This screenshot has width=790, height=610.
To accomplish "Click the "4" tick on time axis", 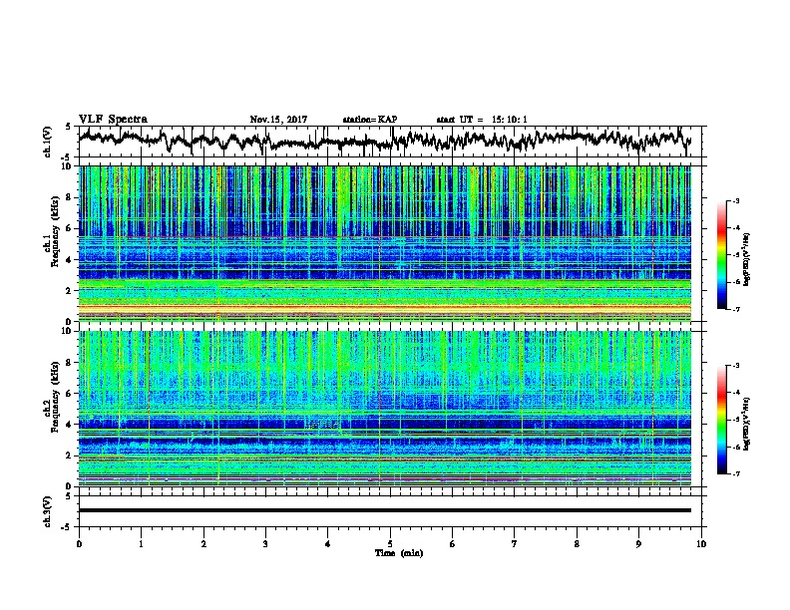I will (x=328, y=544).
